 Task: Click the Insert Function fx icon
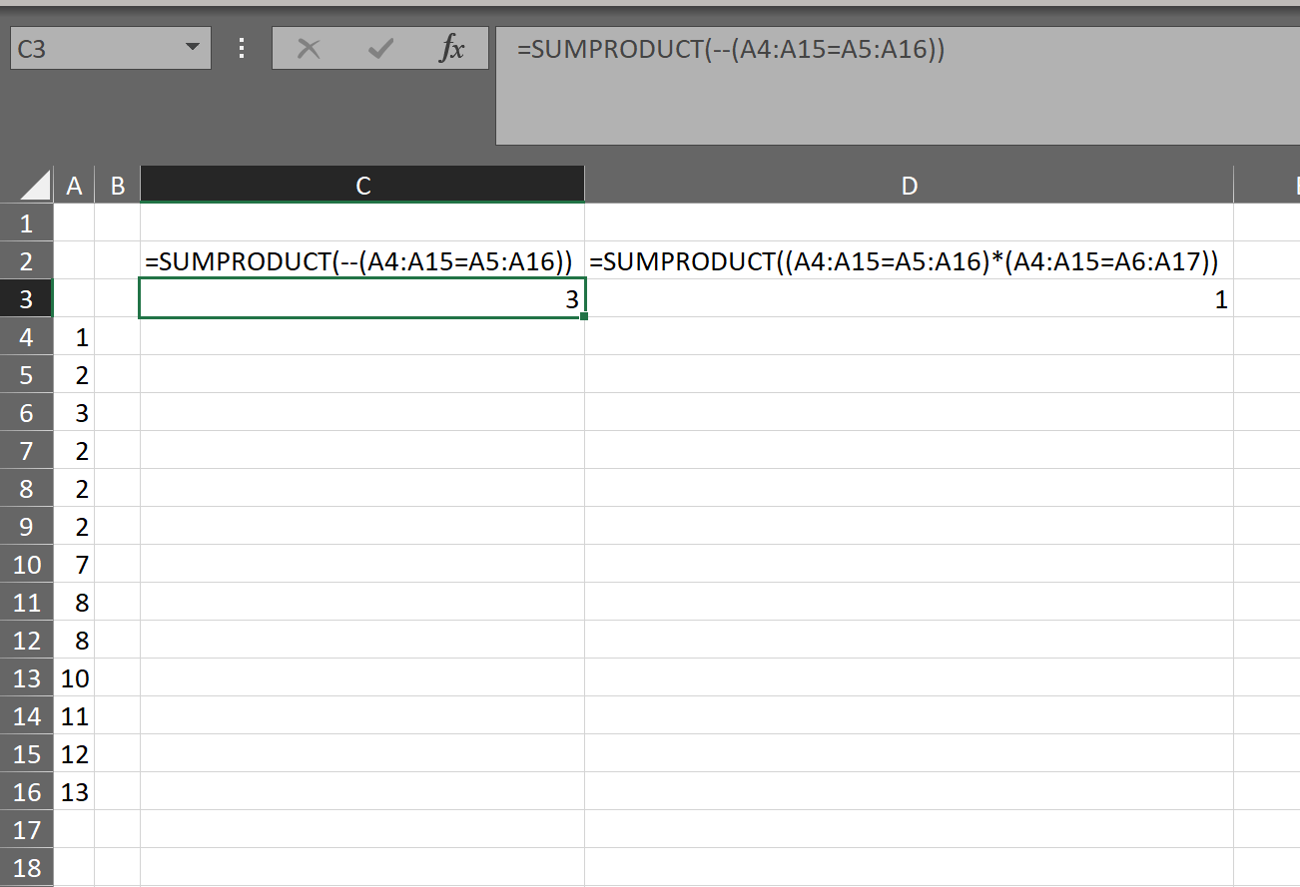[453, 47]
